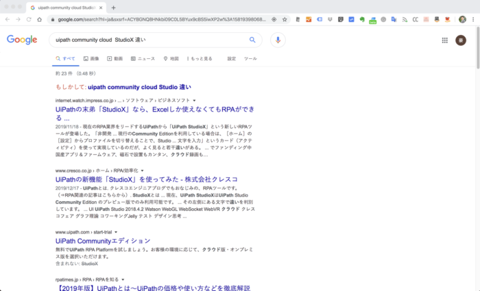This screenshot has height=291, width=480.
Task: Open UiPath Communityエディション link
Action: pos(103,241)
